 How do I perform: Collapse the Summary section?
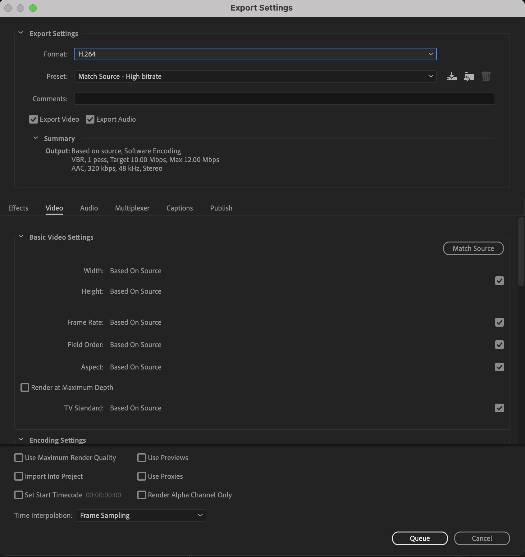tap(36, 138)
